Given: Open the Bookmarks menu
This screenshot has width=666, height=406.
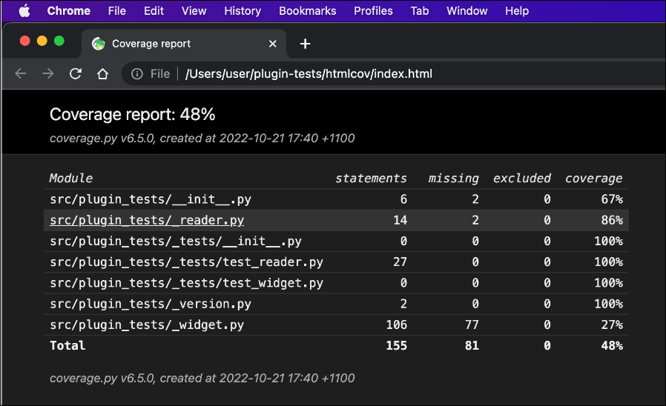Looking at the screenshot, I should point(307,11).
